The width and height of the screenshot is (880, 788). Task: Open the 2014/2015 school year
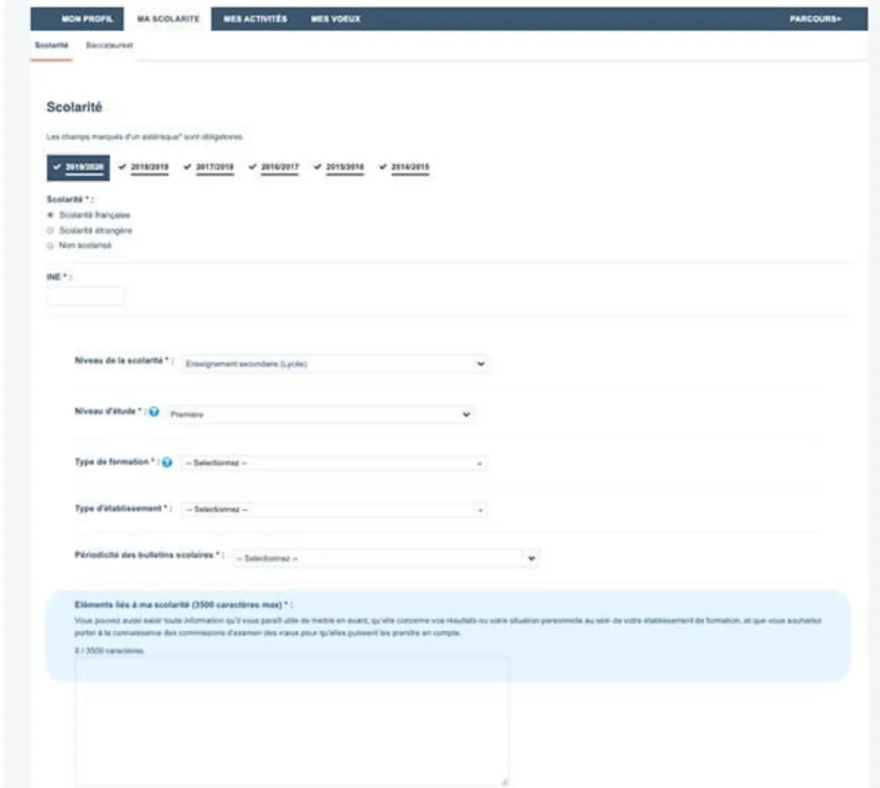(x=410, y=167)
